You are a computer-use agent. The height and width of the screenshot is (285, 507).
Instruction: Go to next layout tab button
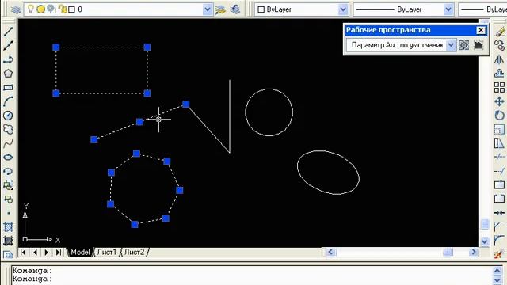point(47,252)
